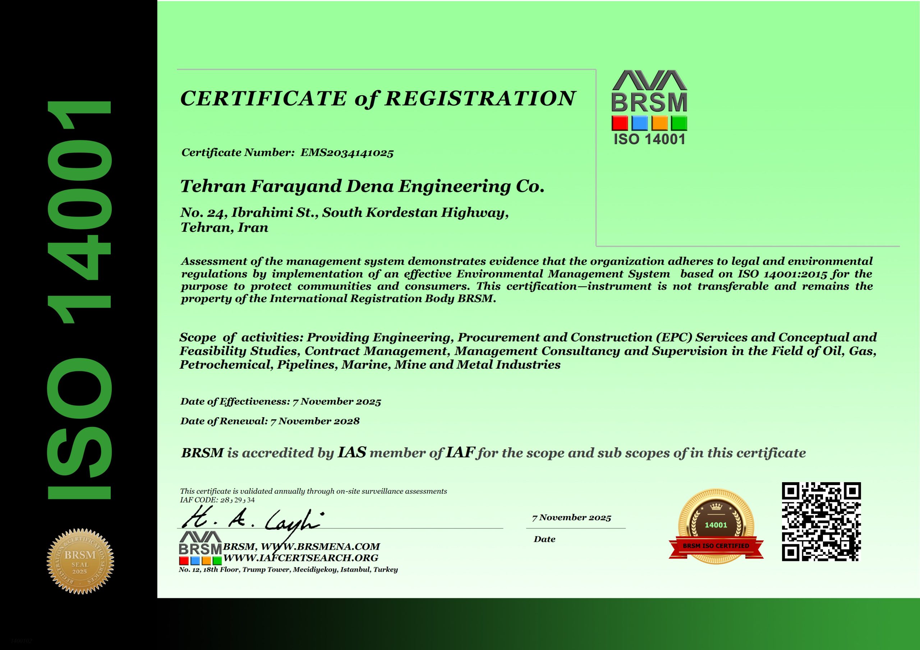Select the orange square in top logo
The image size is (920, 650).
pyautogui.click(x=659, y=123)
